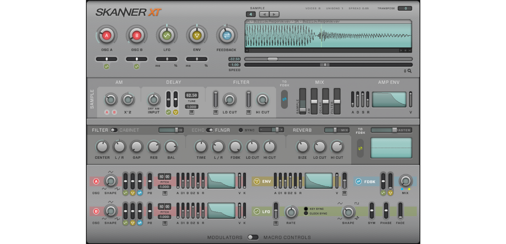Click the red OSC A source knob

[107, 35]
